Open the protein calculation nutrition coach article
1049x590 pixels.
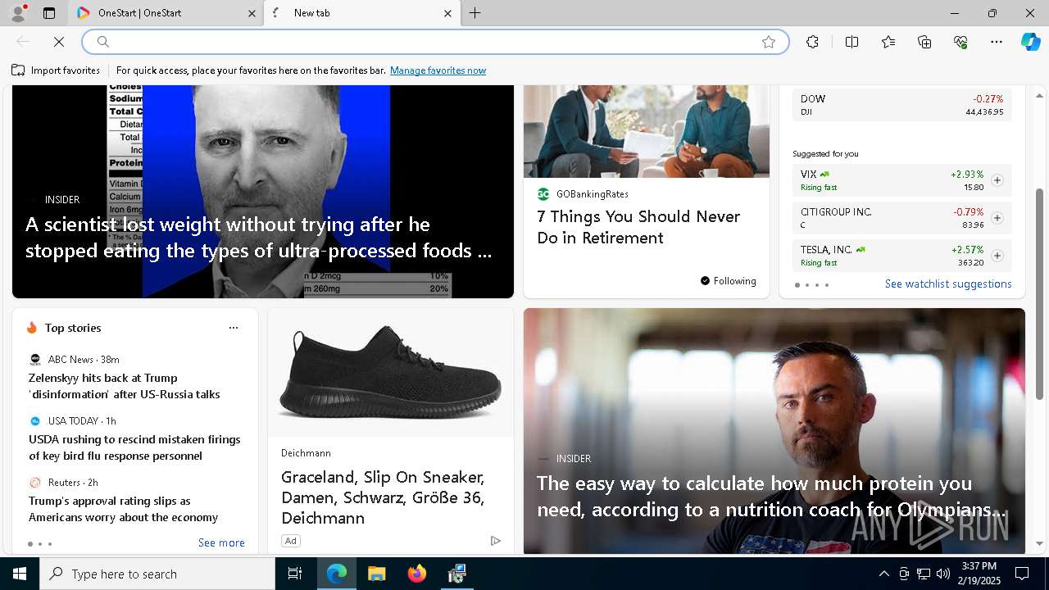click(770, 497)
